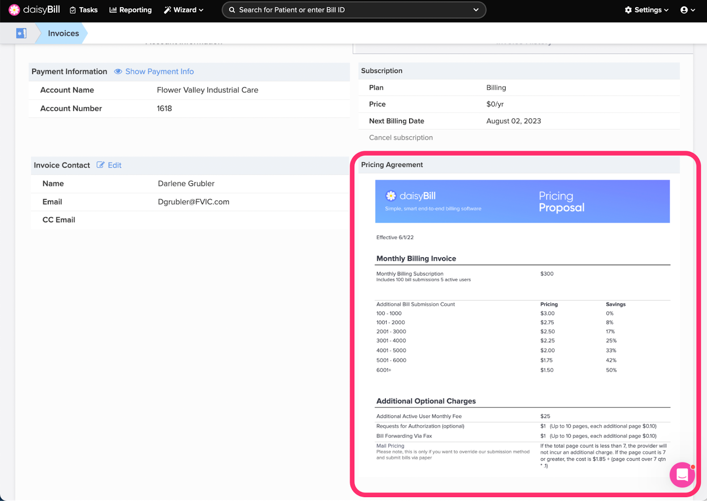Click the Requests for Authorization (optional) row
This screenshot has height=501, width=707.
point(523,426)
